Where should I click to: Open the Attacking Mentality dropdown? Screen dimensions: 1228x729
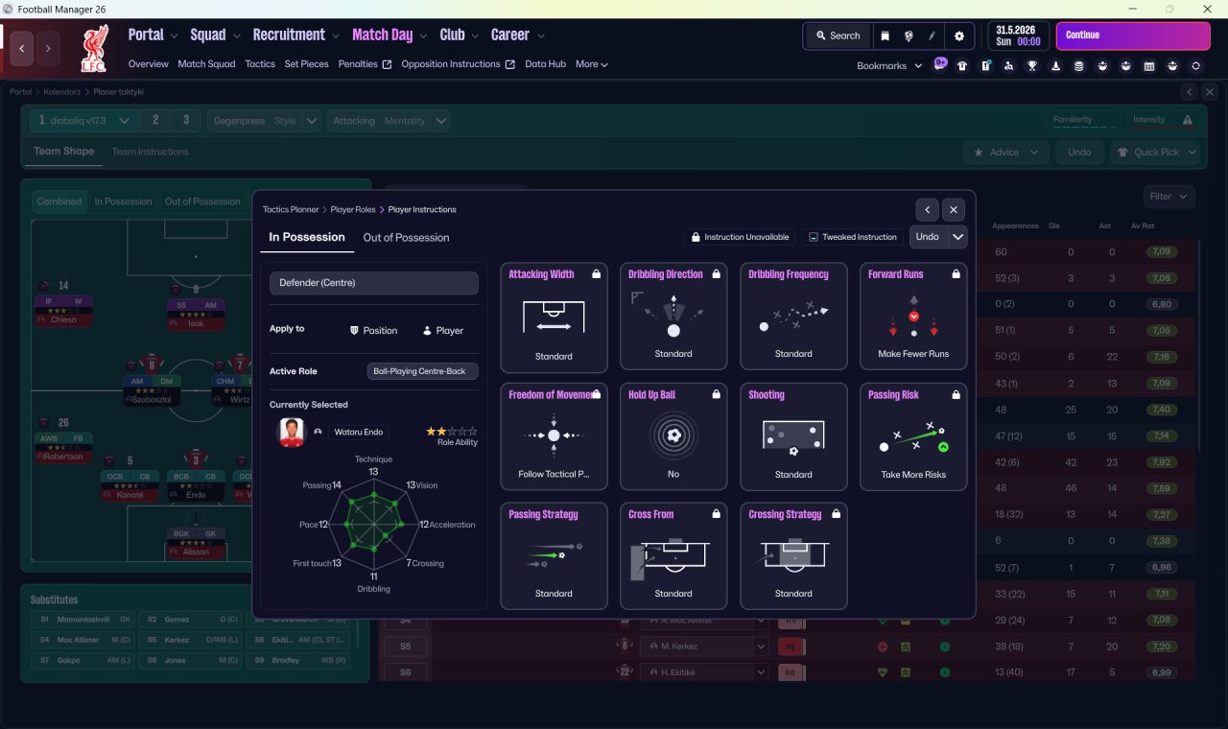tap(389, 121)
